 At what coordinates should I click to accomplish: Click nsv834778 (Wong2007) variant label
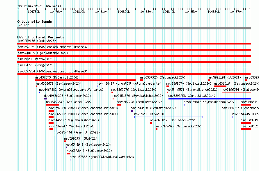pos(35,65)
